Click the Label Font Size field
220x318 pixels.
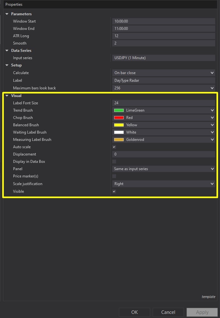[x=164, y=103]
